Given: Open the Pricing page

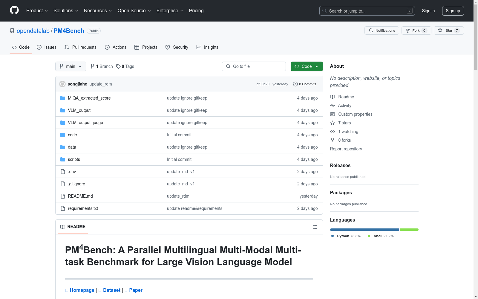Looking at the screenshot, I should [x=196, y=10].
